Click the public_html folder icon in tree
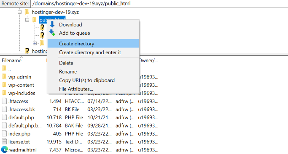Image resolution: width=288 pixels, height=154 pixels. click(35, 20)
